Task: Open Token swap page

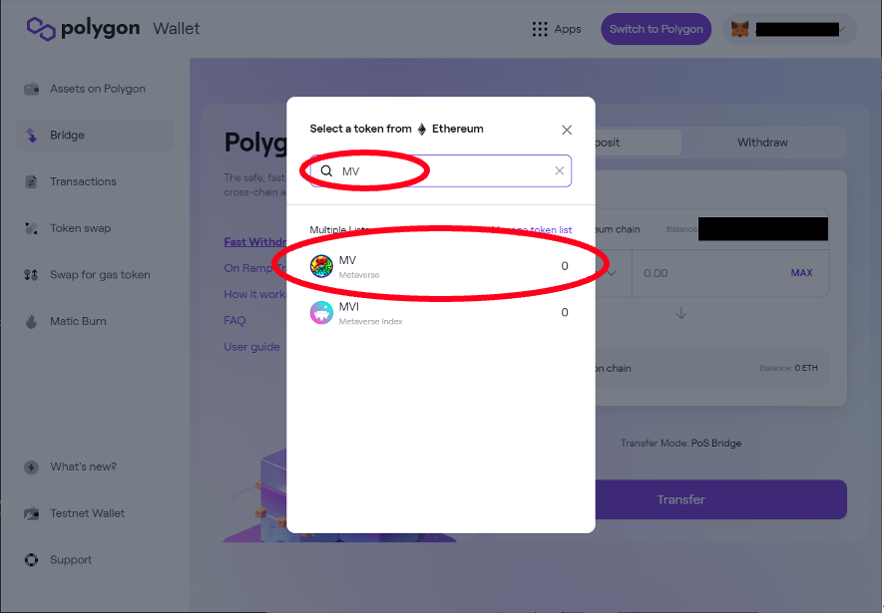Action: point(80,228)
